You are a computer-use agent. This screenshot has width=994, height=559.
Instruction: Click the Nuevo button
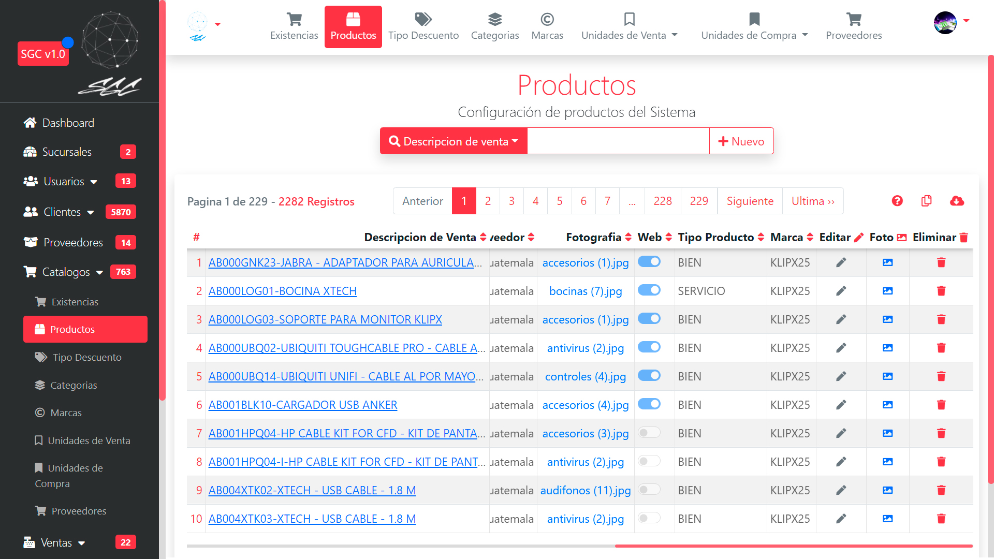click(x=741, y=141)
